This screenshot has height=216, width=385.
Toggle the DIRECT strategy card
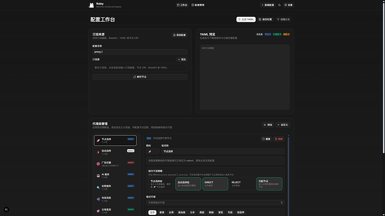pos(215,184)
